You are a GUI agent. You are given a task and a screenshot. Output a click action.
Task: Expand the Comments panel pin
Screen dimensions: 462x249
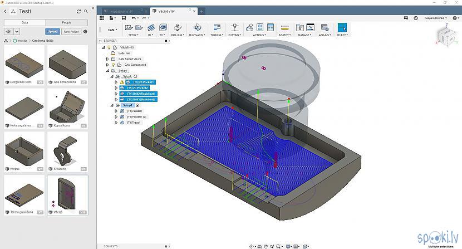[x=166, y=246]
